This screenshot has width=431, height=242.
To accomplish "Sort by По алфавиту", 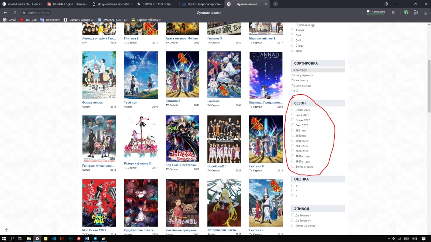I will tap(300, 80).
